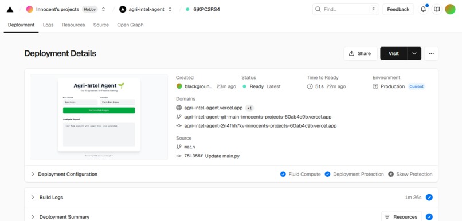This screenshot has height=221, width=462.
Task: Click the Feedback button
Action: (x=398, y=9)
